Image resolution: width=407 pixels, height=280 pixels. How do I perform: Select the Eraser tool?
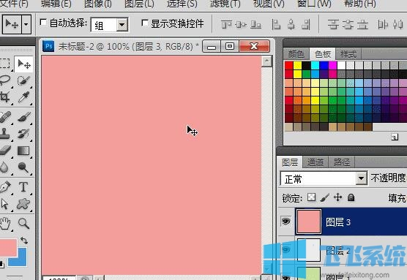pyautogui.click(x=4, y=151)
